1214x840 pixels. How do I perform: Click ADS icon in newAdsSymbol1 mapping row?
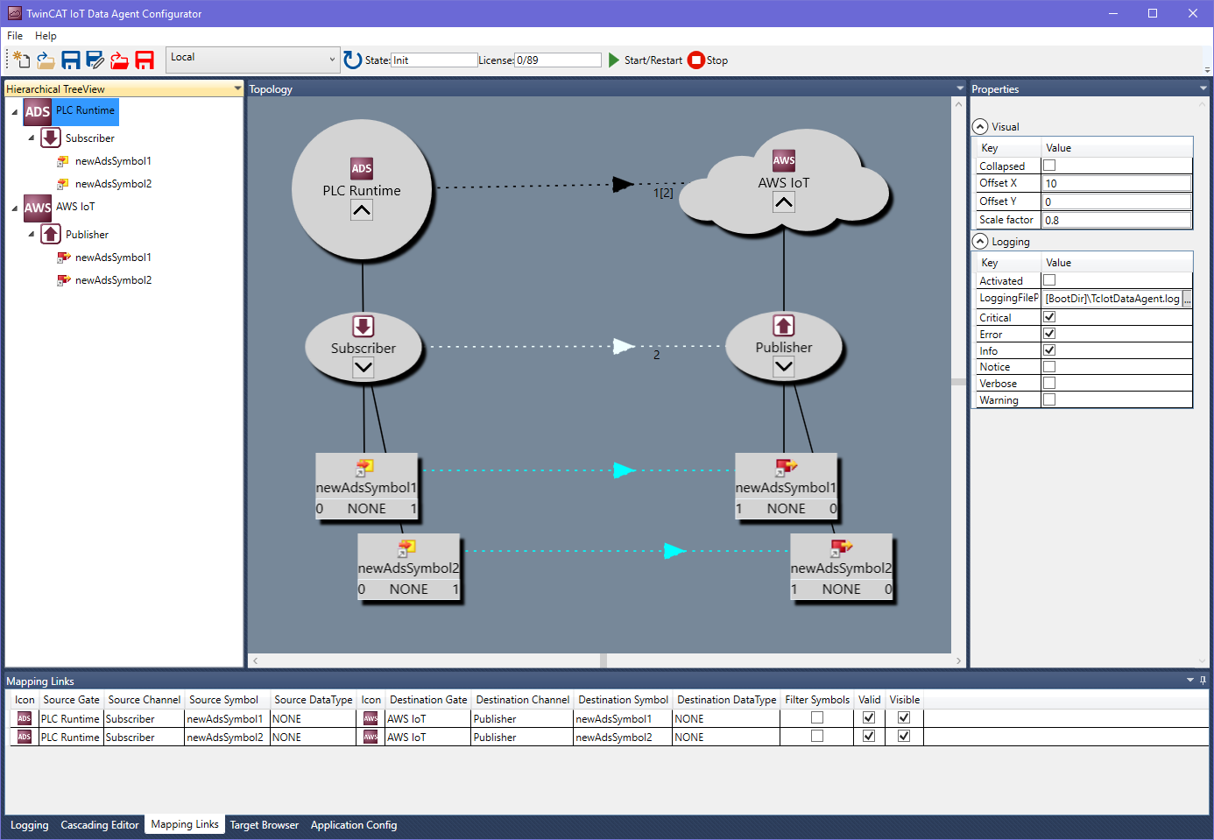tap(25, 718)
